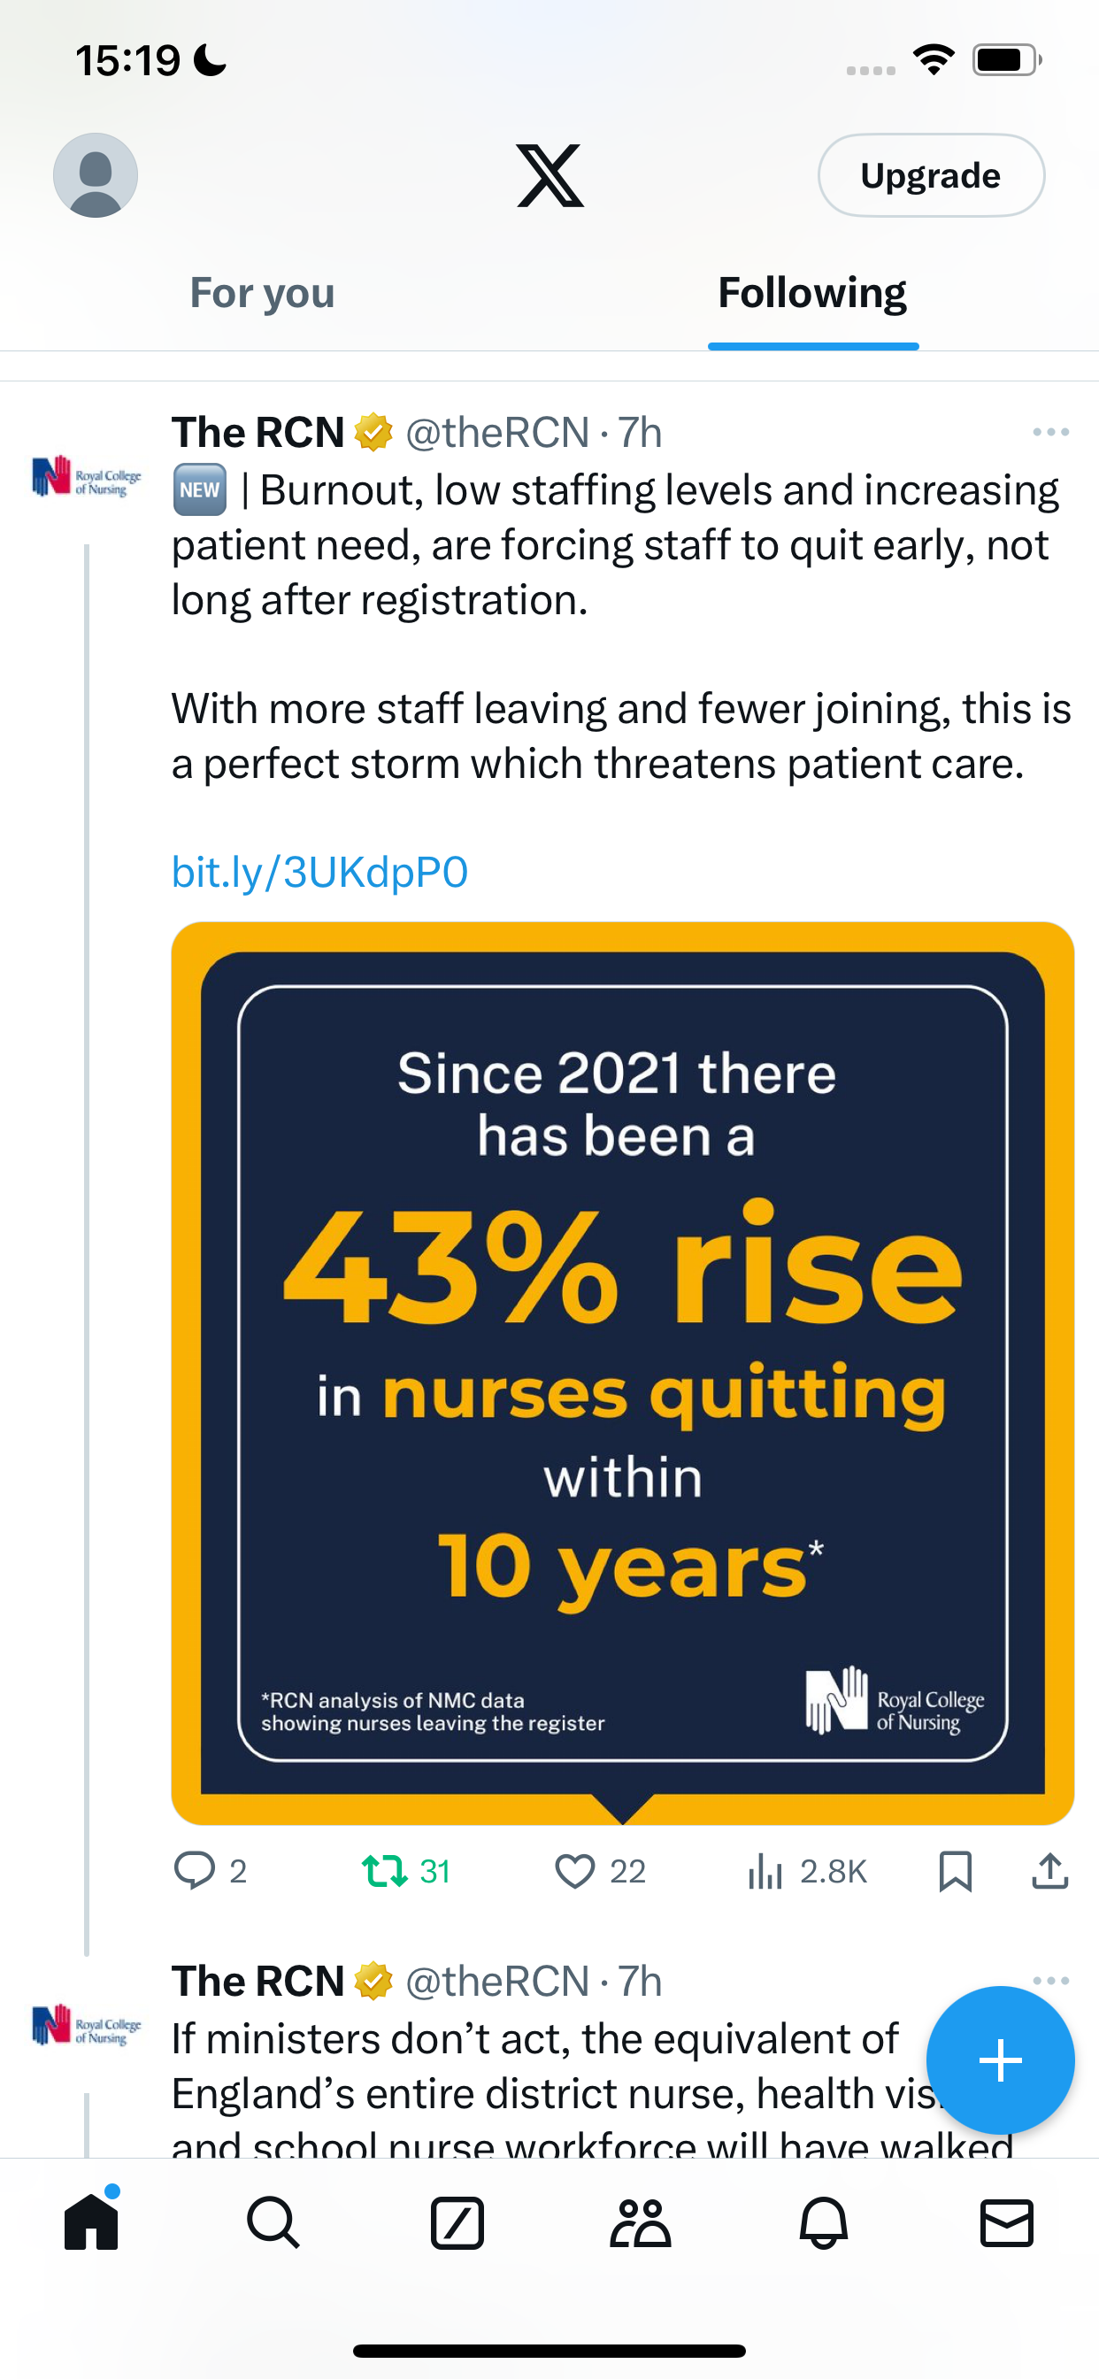View post analytics showing 2.8K
Viewport: 1099px width, 2379px height.
[x=806, y=1871]
